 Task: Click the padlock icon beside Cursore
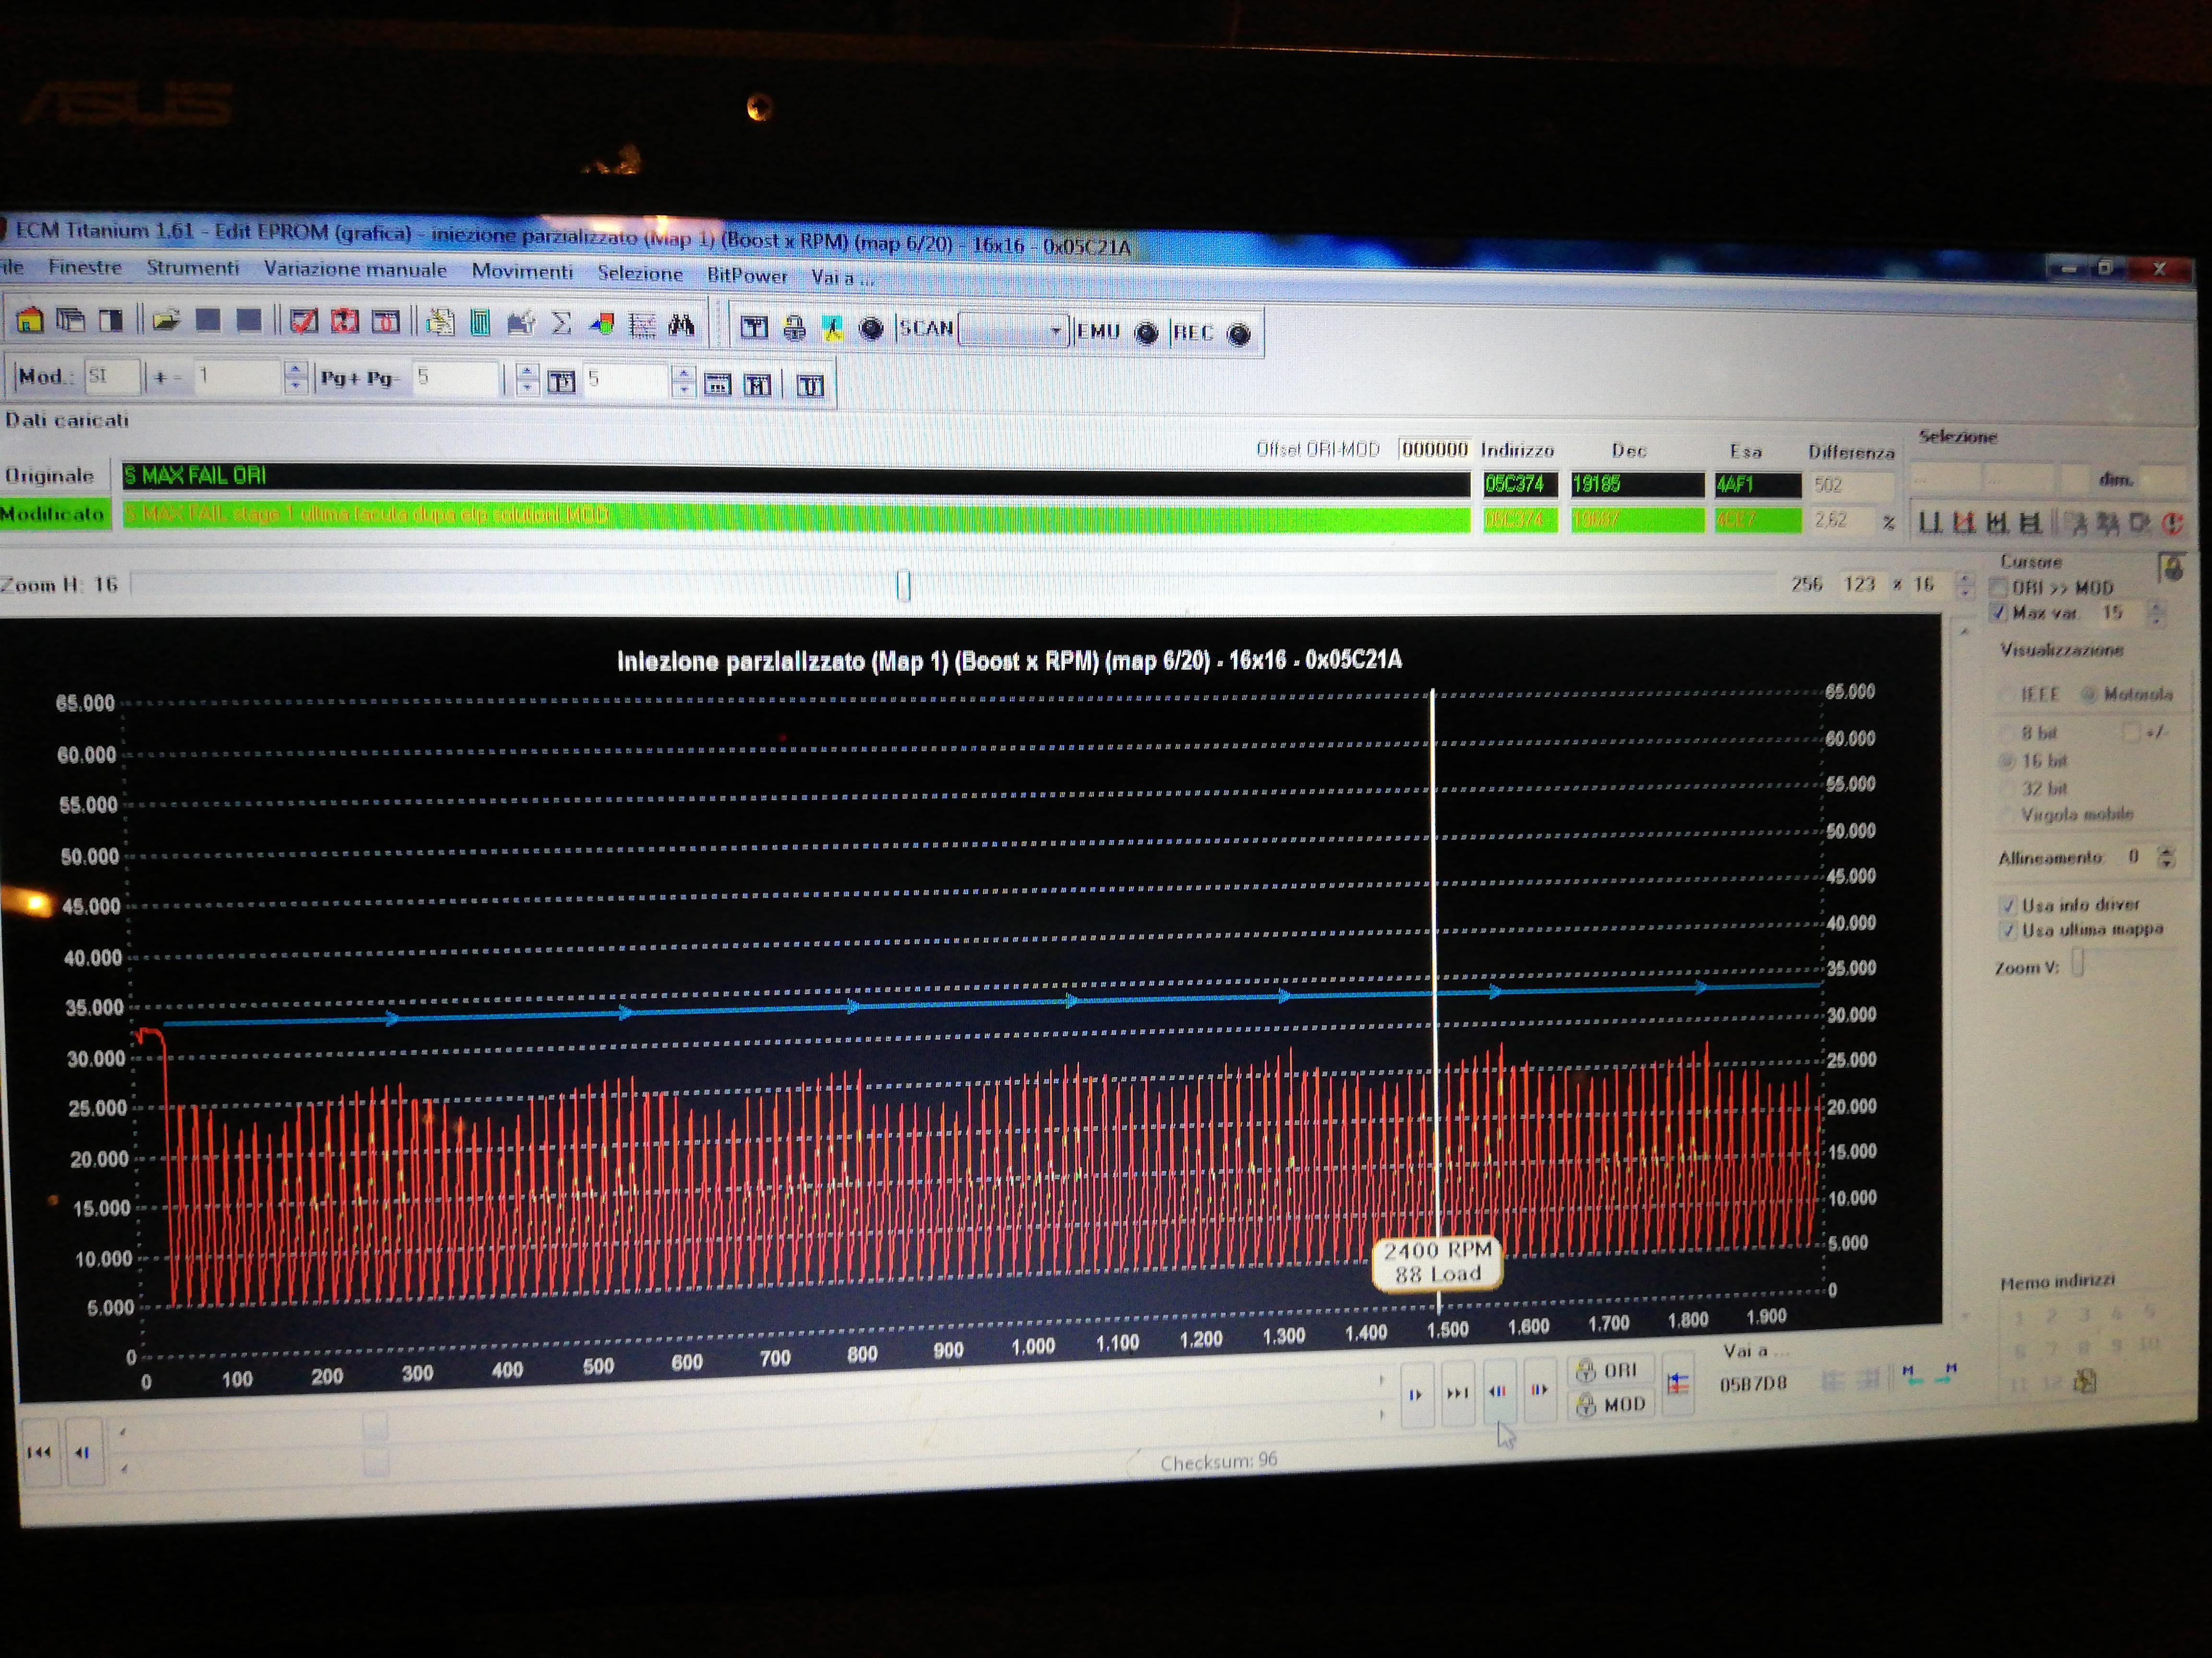point(2171,568)
